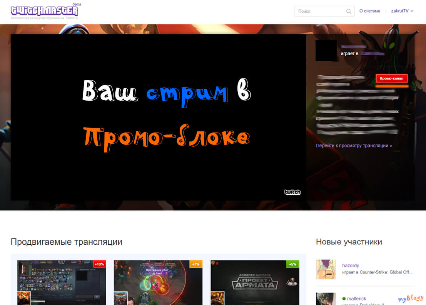This screenshot has height=305, width=426.
Task: Follow "Перейти к просмотру трансляции" link
Action: pos(354,146)
